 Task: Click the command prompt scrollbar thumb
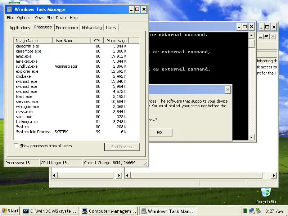click(251, 43)
